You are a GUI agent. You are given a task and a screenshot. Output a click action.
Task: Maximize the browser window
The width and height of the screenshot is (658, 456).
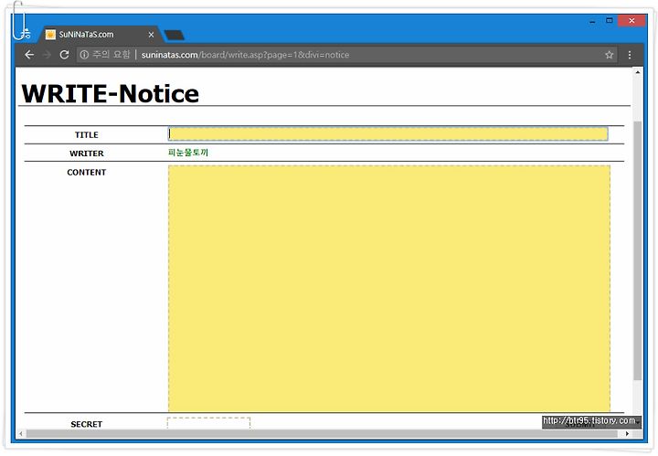[x=610, y=20]
